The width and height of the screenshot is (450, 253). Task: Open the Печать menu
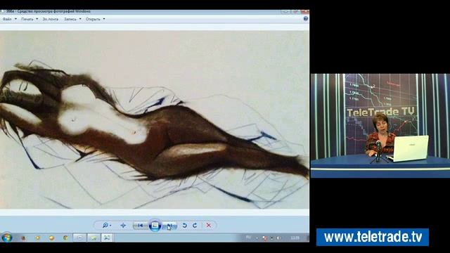27,19
